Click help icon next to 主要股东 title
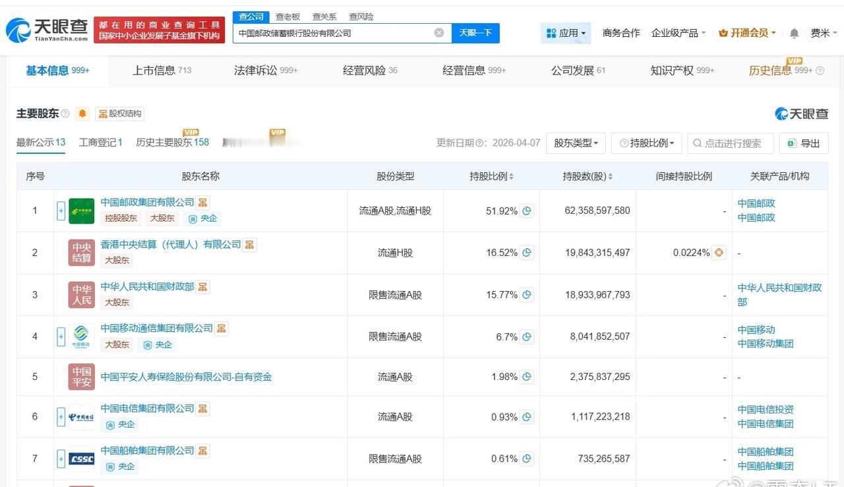The width and height of the screenshot is (844, 487). pos(65,114)
